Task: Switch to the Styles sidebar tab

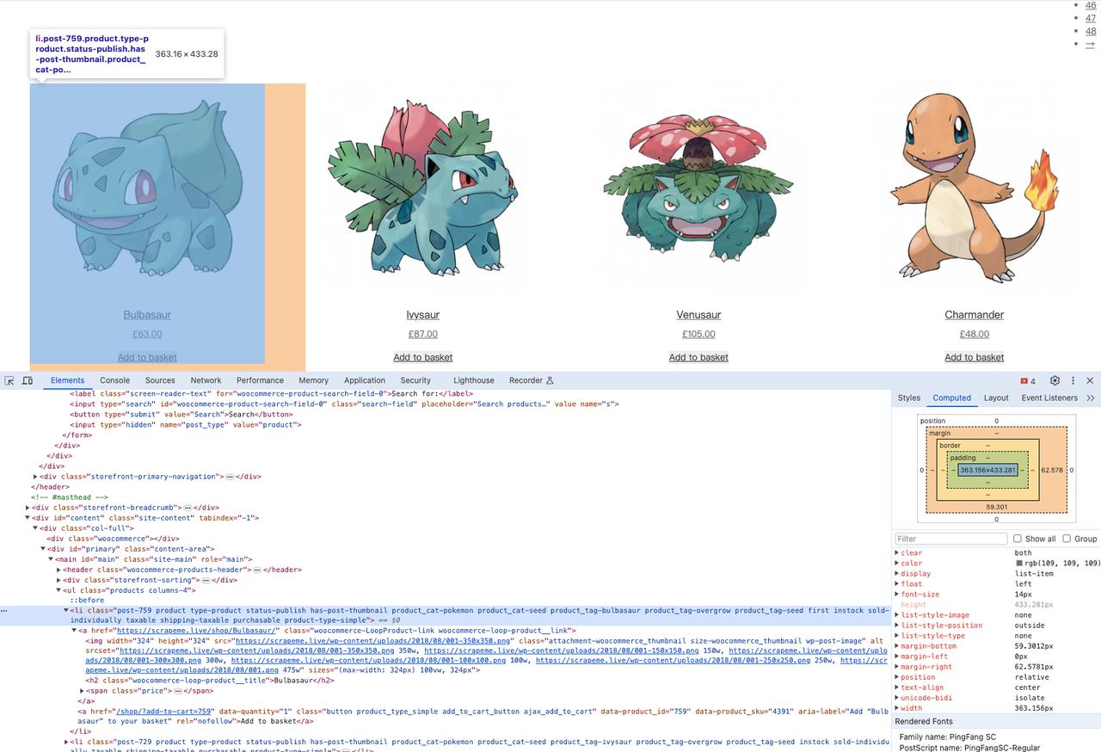Action: [x=909, y=398]
